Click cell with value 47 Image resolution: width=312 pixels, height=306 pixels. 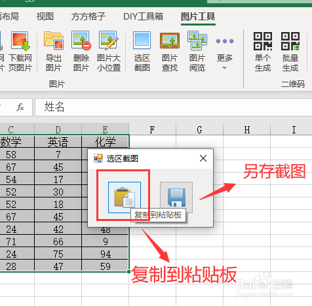(58, 266)
